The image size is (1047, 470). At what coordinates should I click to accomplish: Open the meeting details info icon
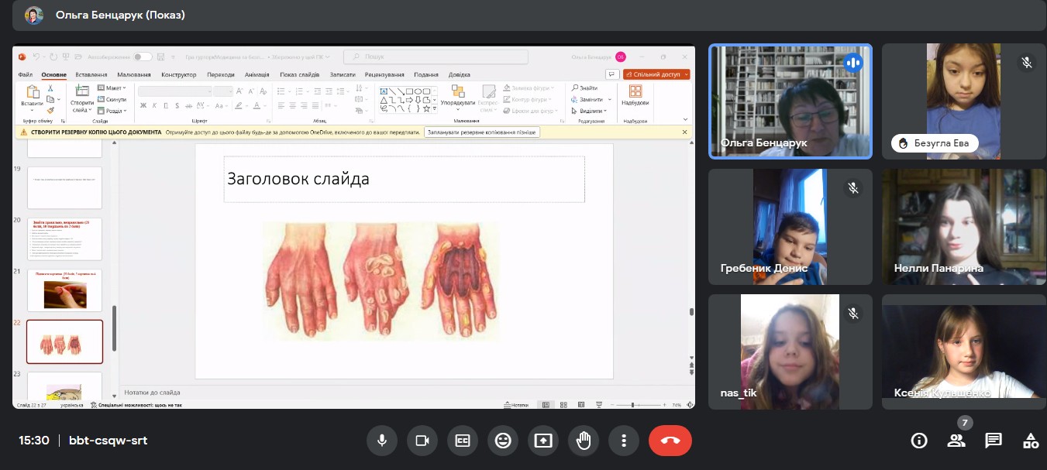[919, 441]
